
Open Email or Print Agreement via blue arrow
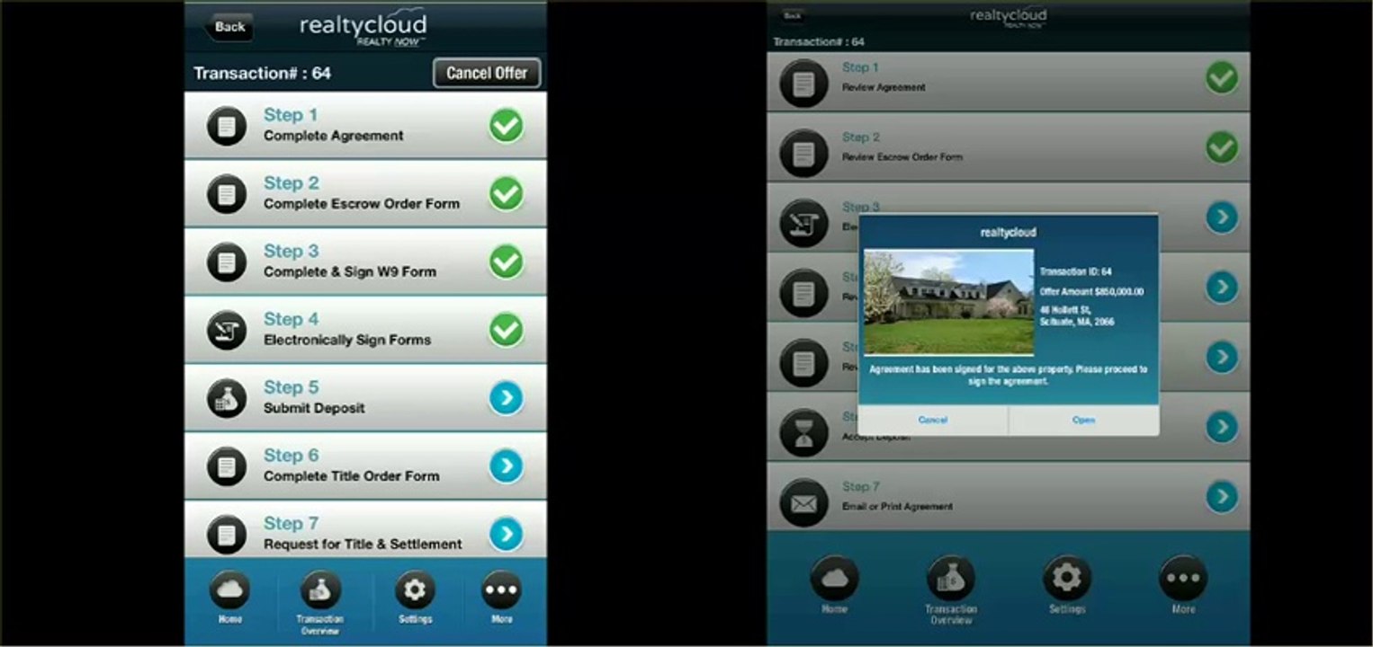pos(1222,496)
